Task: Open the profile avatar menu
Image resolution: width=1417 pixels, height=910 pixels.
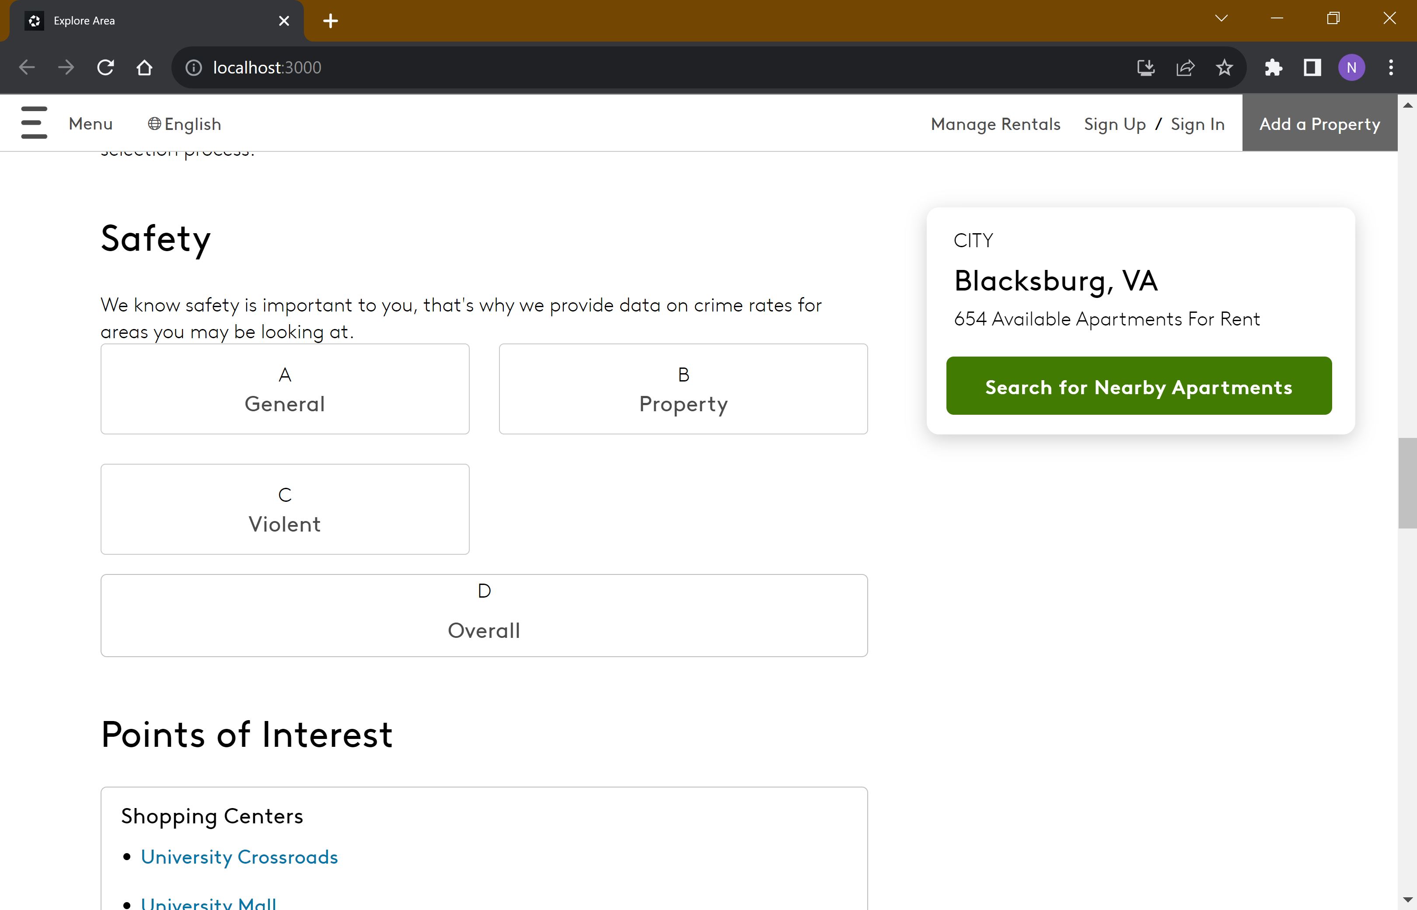Action: tap(1351, 67)
